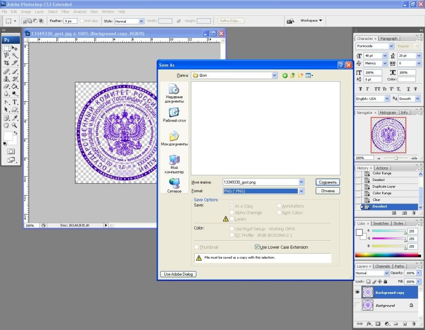Select the Pen tool
The image size is (425, 330).
(x=7, y=102)
